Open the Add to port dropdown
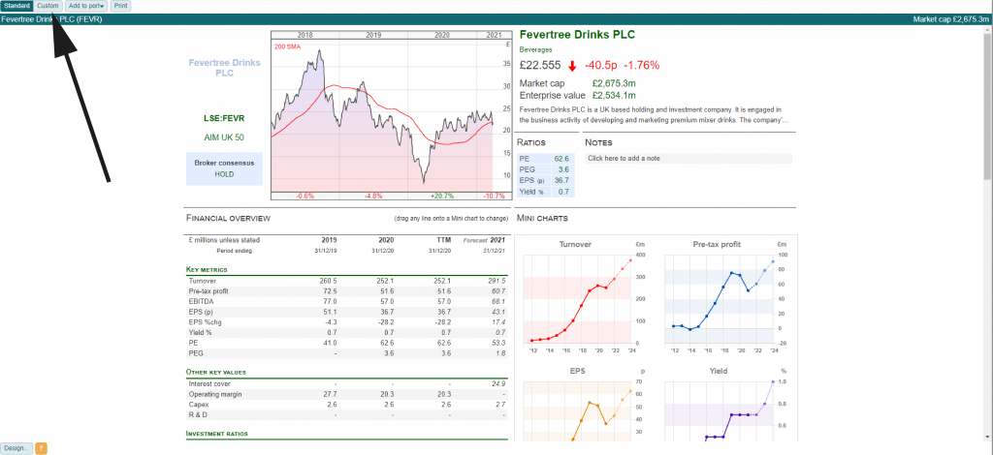This screenshot has height=455, width=993. tap(86, 6)
